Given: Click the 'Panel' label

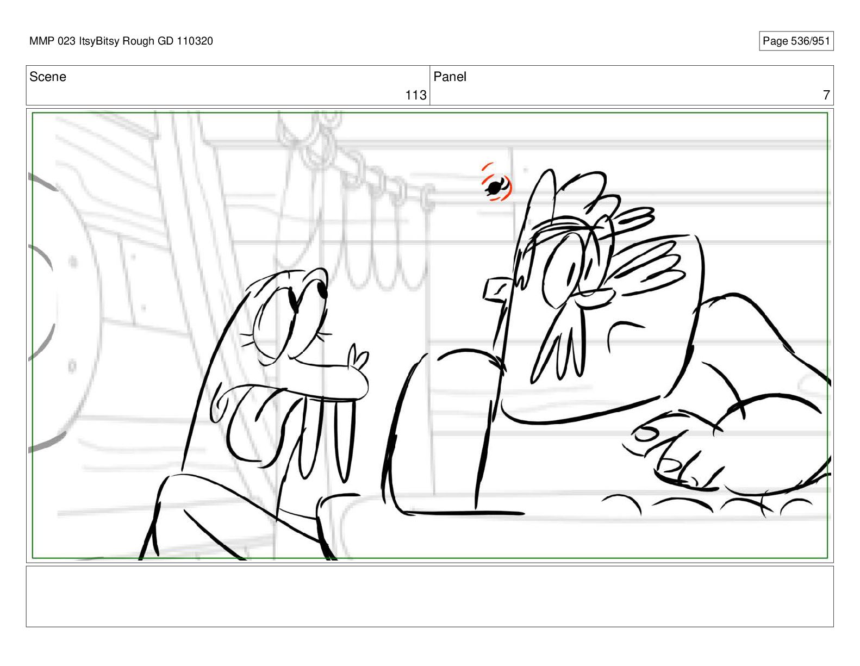Looking at the screenshot, I should (x=450, y=77).
